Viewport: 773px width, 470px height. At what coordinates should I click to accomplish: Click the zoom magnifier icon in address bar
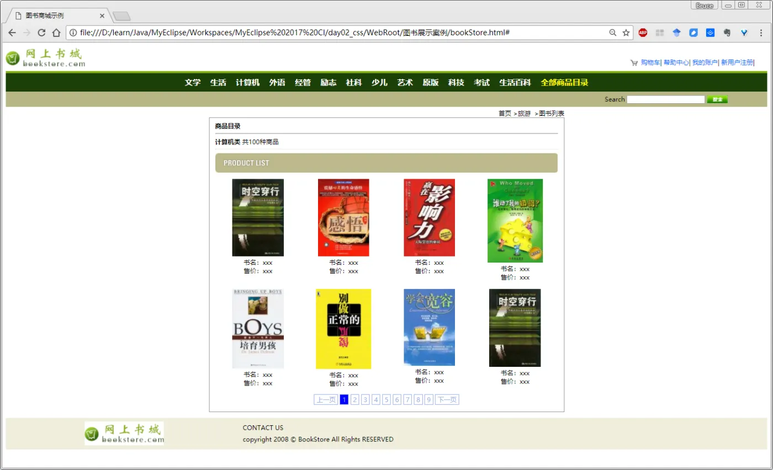tap(612, 33)
